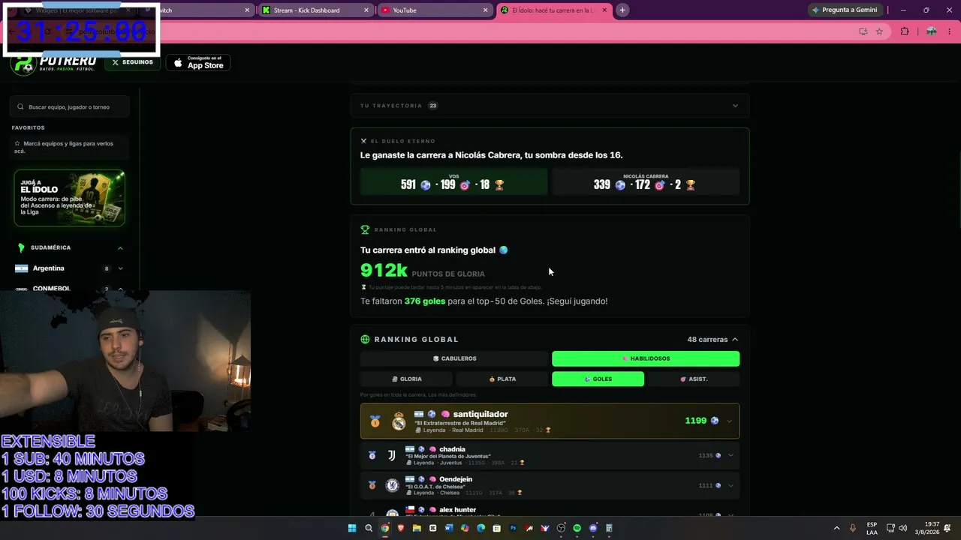961x540 pixels.
Task: Click the trophy icon above Ranking Global label
Action: point(365,229)
